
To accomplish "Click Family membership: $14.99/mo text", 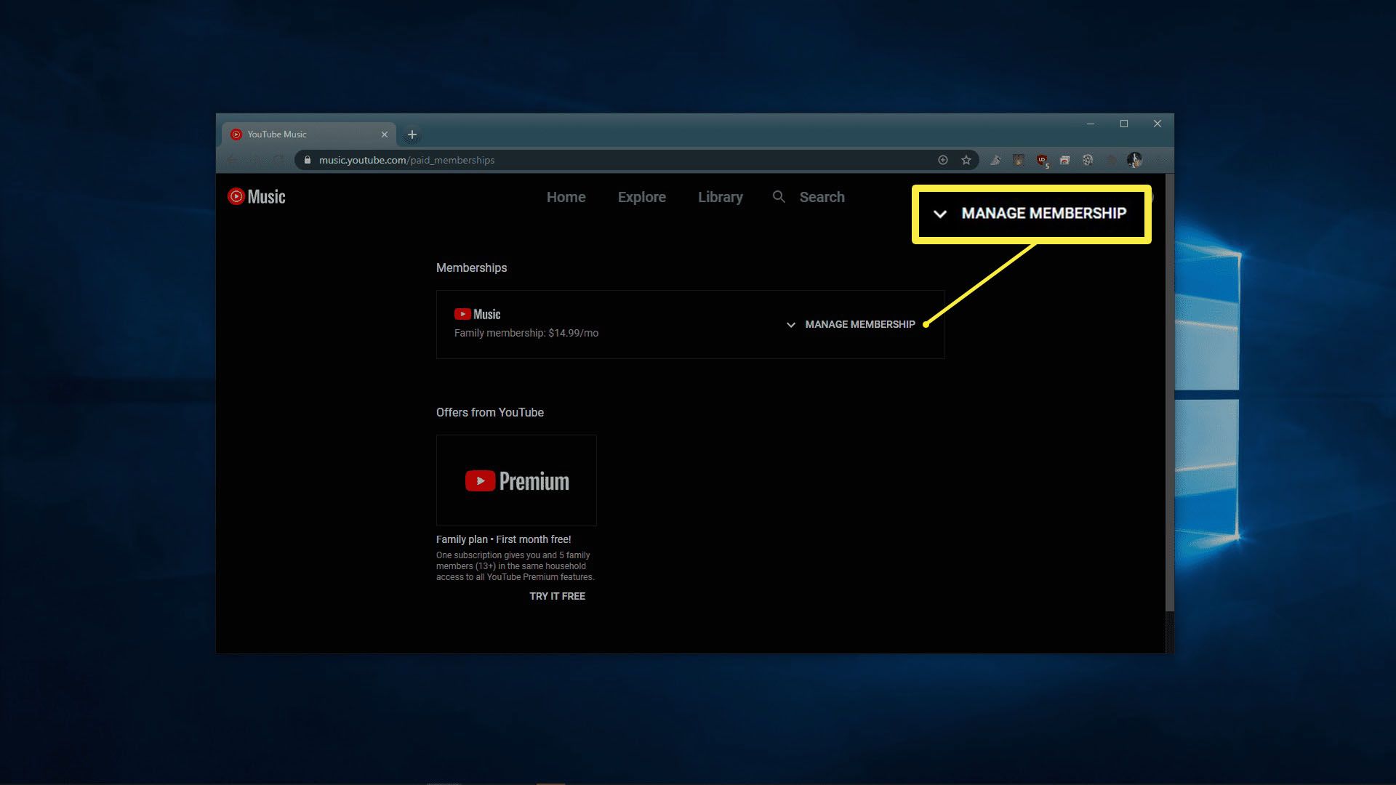I will 526,333.
